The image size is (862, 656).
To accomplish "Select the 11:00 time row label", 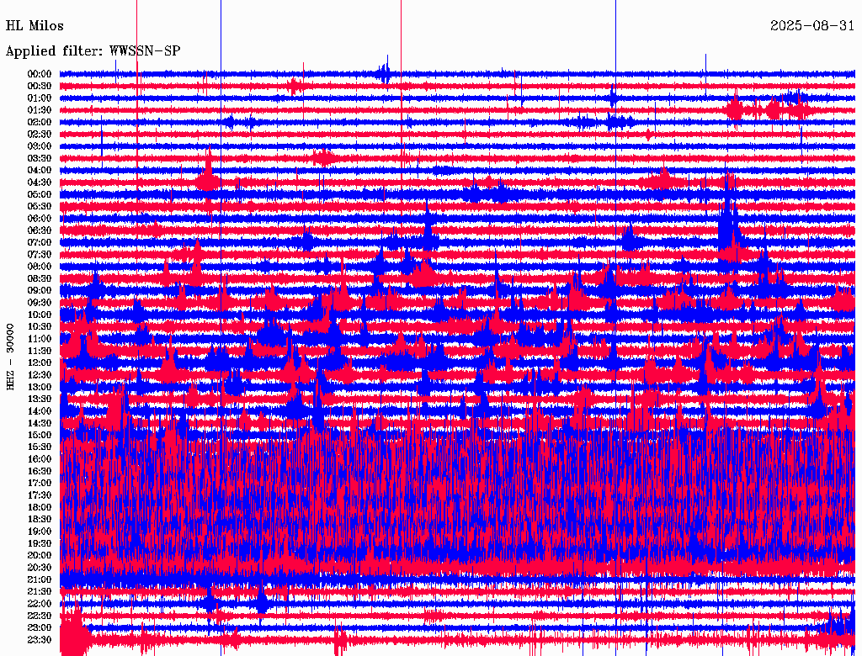I will (40, 338).
